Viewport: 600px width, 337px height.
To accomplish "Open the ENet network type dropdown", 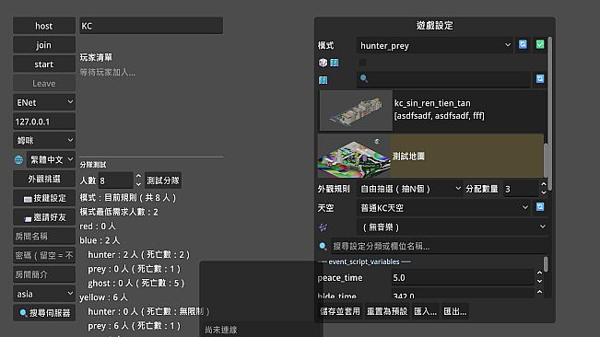I will click(x=44, y=102).
